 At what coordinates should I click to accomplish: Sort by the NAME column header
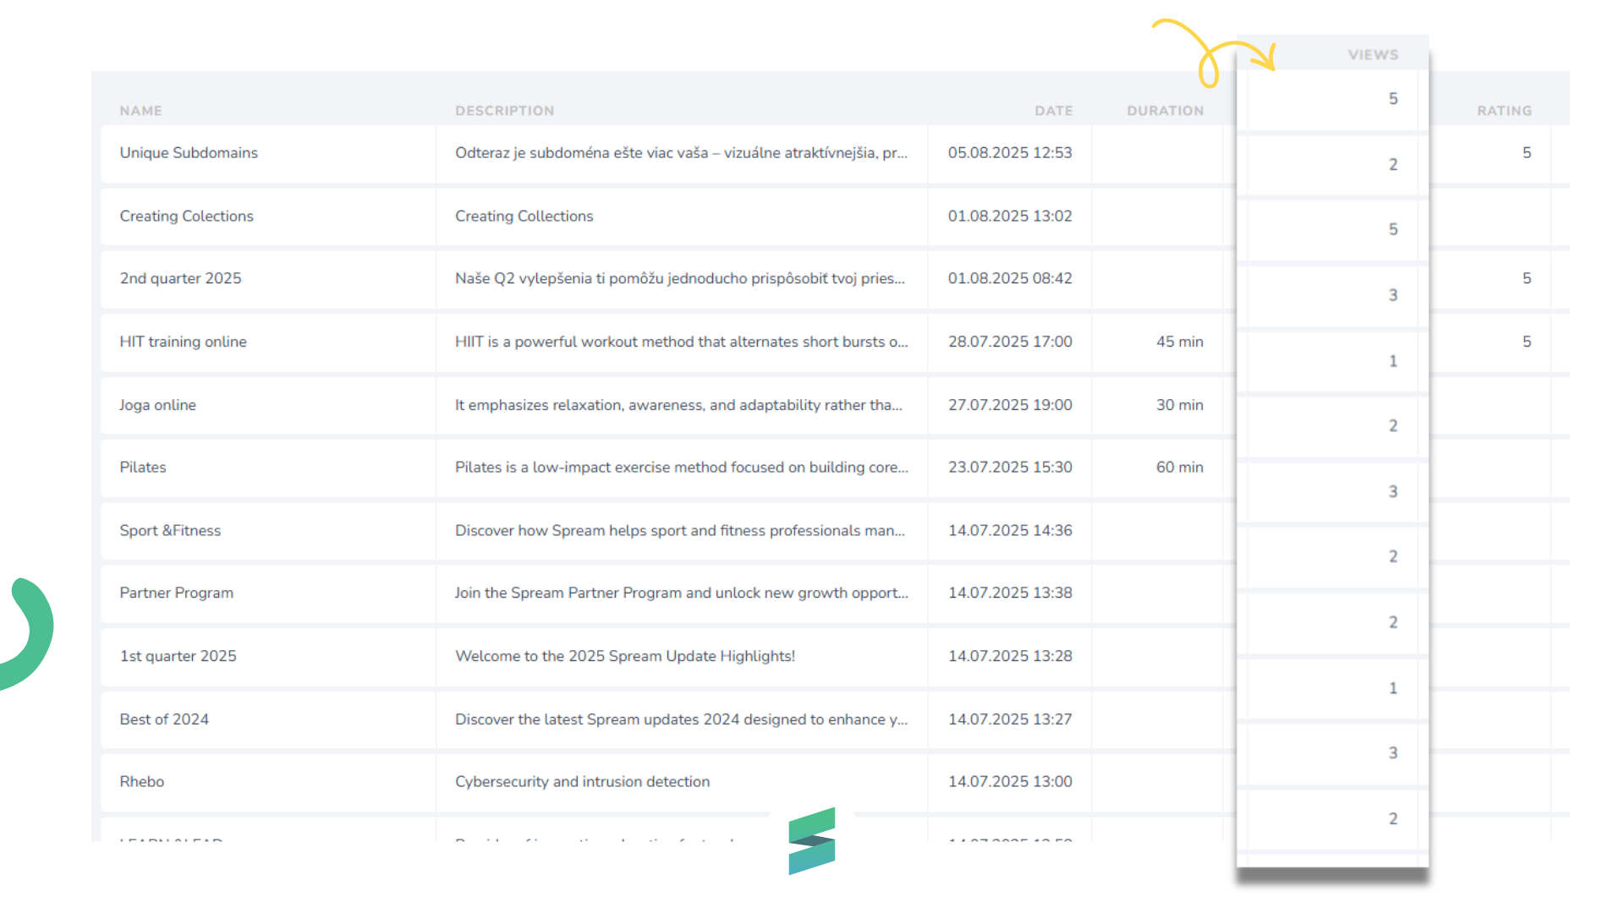(x=140, y=111)
